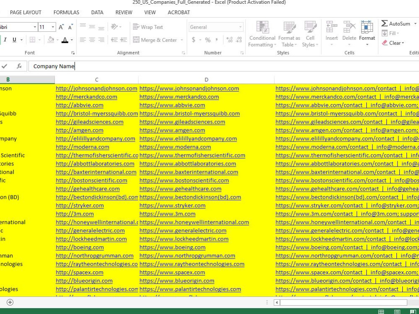Toggle Wrap Text
The image size is (419, 314).
[148, 27]
